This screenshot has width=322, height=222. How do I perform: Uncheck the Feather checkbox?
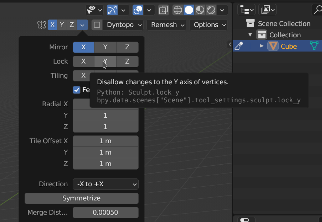click(x=77, y=90)
